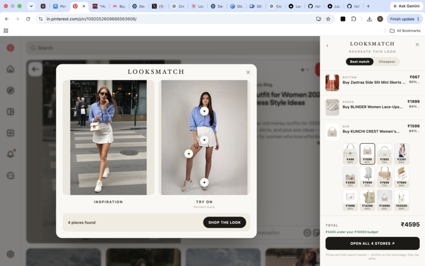The image size is (425, 266).
Task: Switch to the Buy tab
Action: point(119,6)
